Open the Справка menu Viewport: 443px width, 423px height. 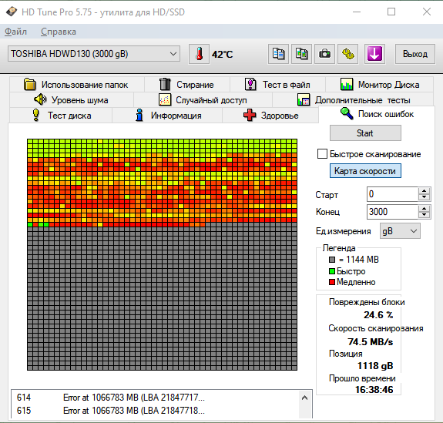coord(59,32)
